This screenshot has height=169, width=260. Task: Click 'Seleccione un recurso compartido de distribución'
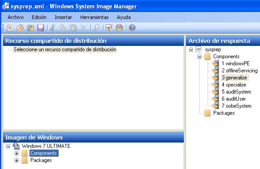tap(65, 49)
